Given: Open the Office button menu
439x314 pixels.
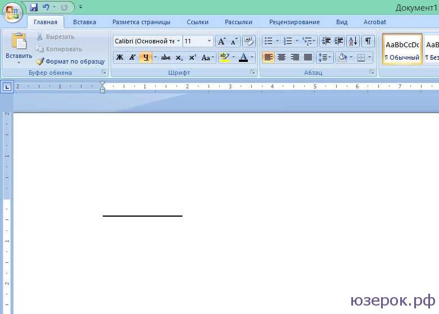Looking at the screenshot, I should pos(12,12).
